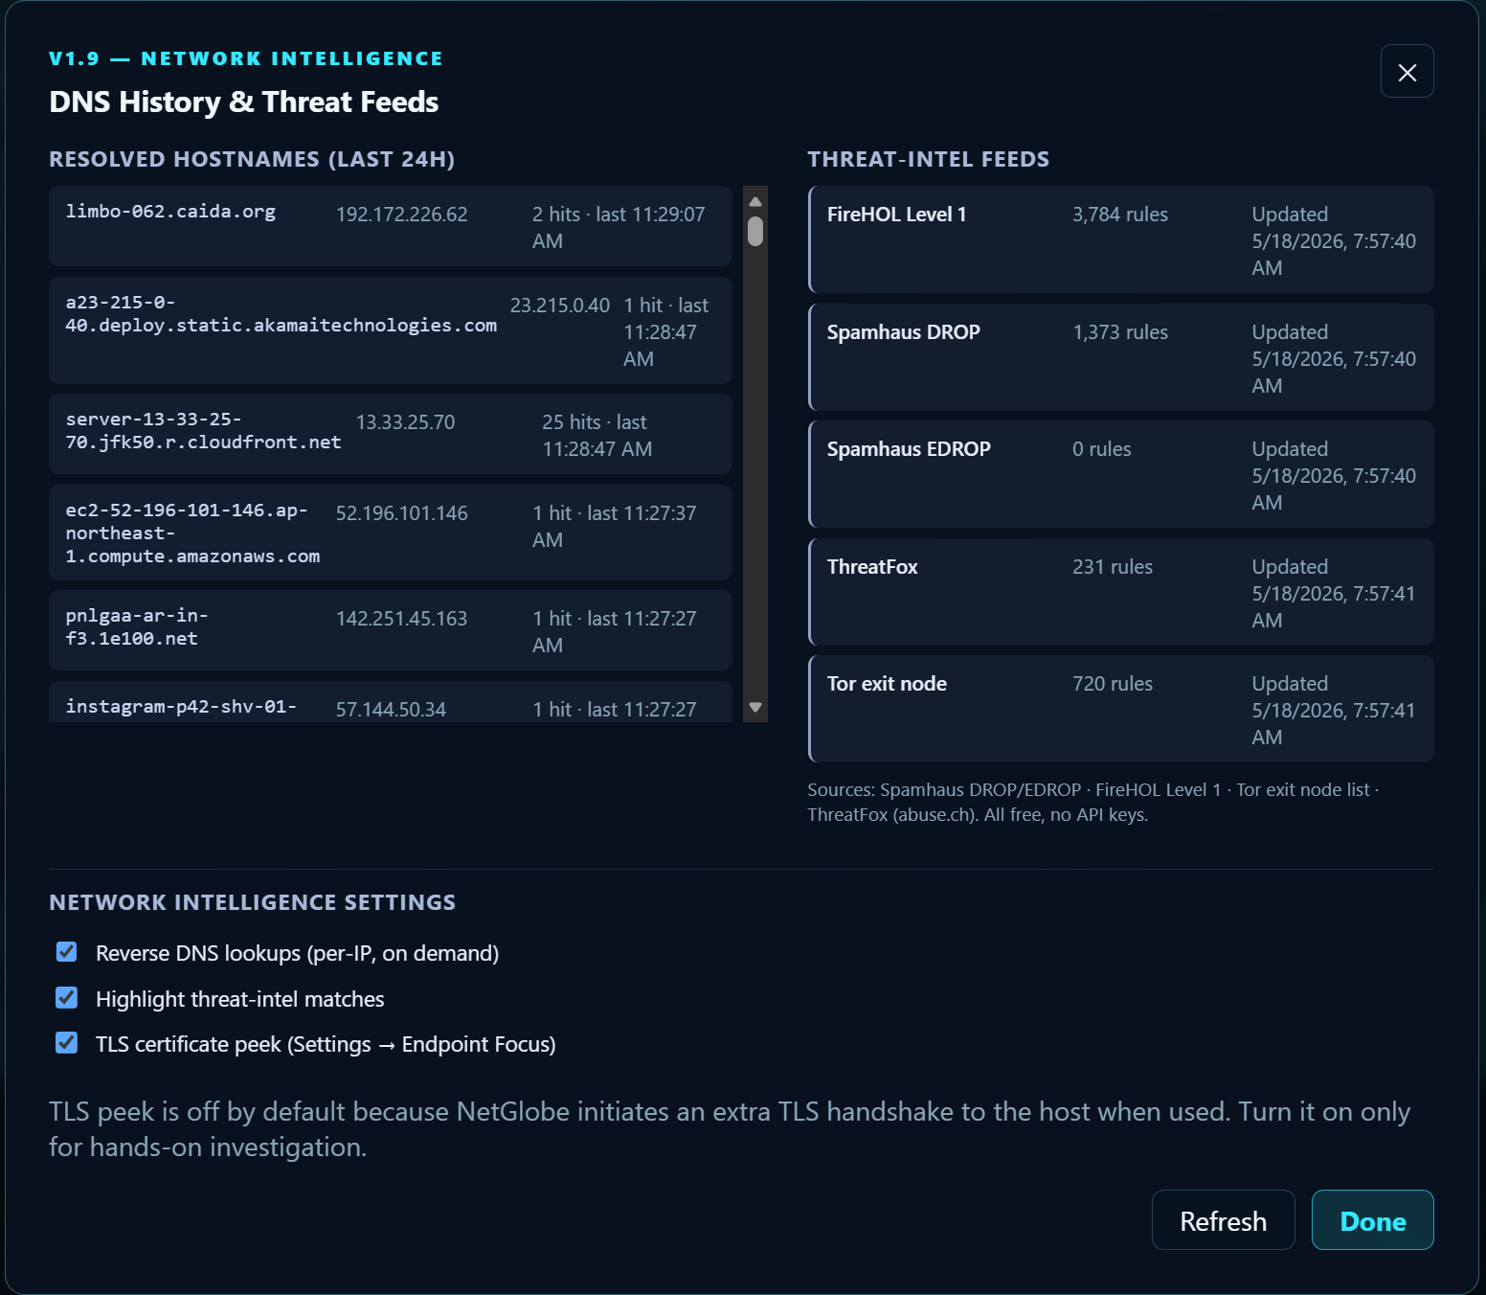1486x1295 pixels.
Task: Select the cloudfront.net hostname entry
Action: point(203,431)
